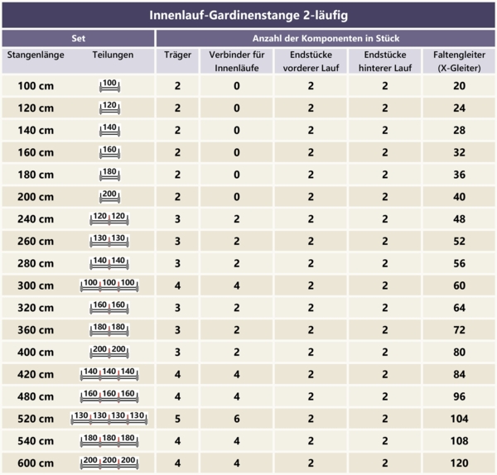This screenshot has width=497, height=475.
Task: Click the Faltengleiter value in the 600 cm row
Action: (459, 461)
